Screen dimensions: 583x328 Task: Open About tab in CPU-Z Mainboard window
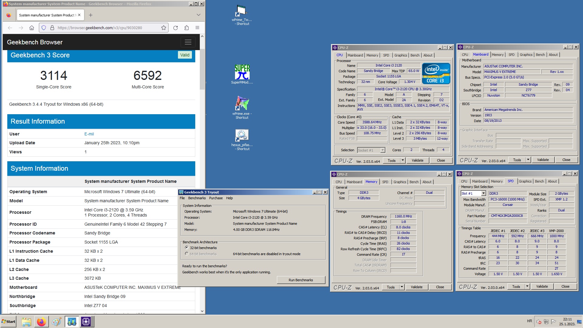coord(553,55)
